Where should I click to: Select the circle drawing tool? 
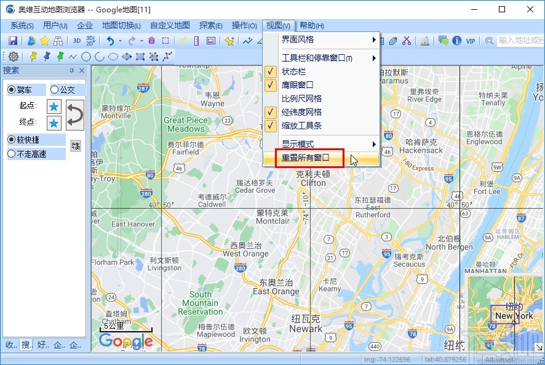[86, 56]
